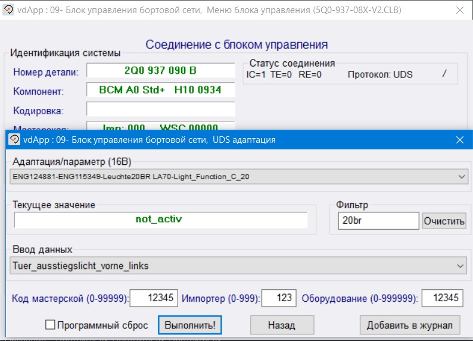Click the Фильтр group label
The image size is (473, 341).
(x=352, y=205)
